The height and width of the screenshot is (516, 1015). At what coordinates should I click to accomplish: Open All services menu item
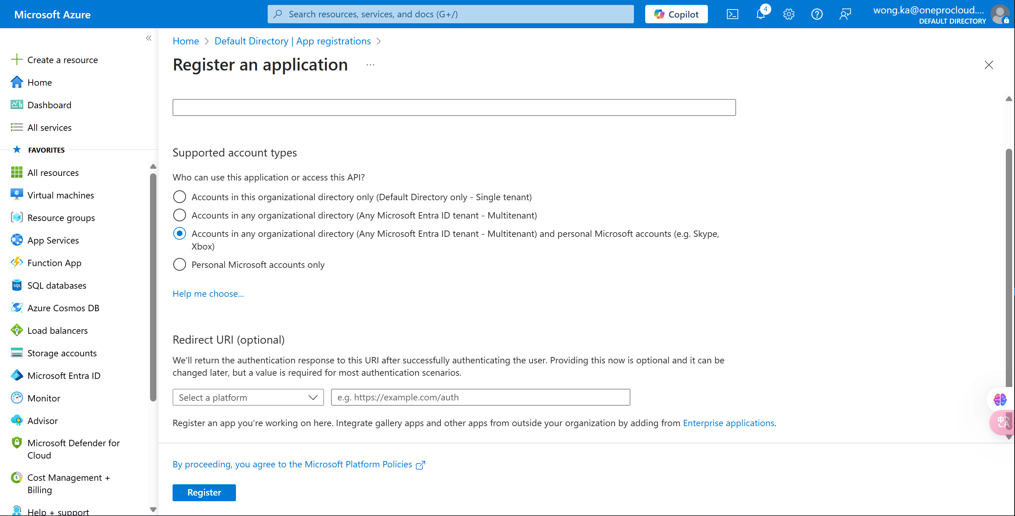tap(49, 127)
